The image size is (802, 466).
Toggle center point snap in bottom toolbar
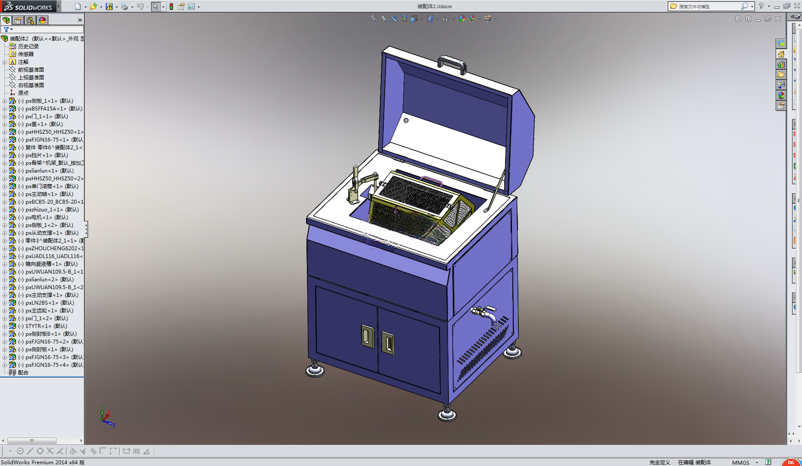(x=20, y=451)
